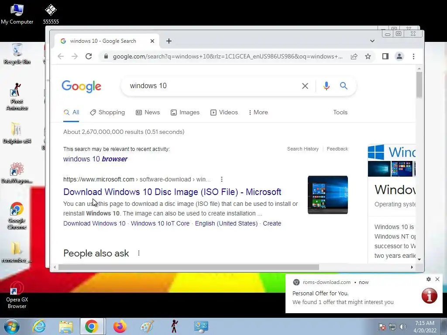Open the network tray icon

point(392,327)
